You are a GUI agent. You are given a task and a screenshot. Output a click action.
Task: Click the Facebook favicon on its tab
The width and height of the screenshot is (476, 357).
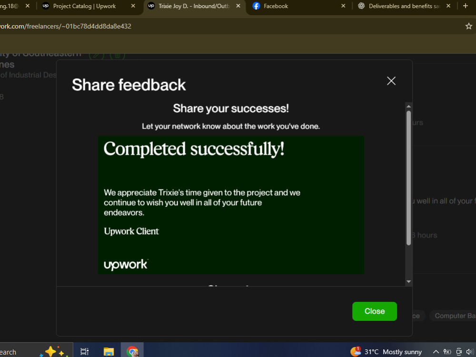(x=256, y=6)
